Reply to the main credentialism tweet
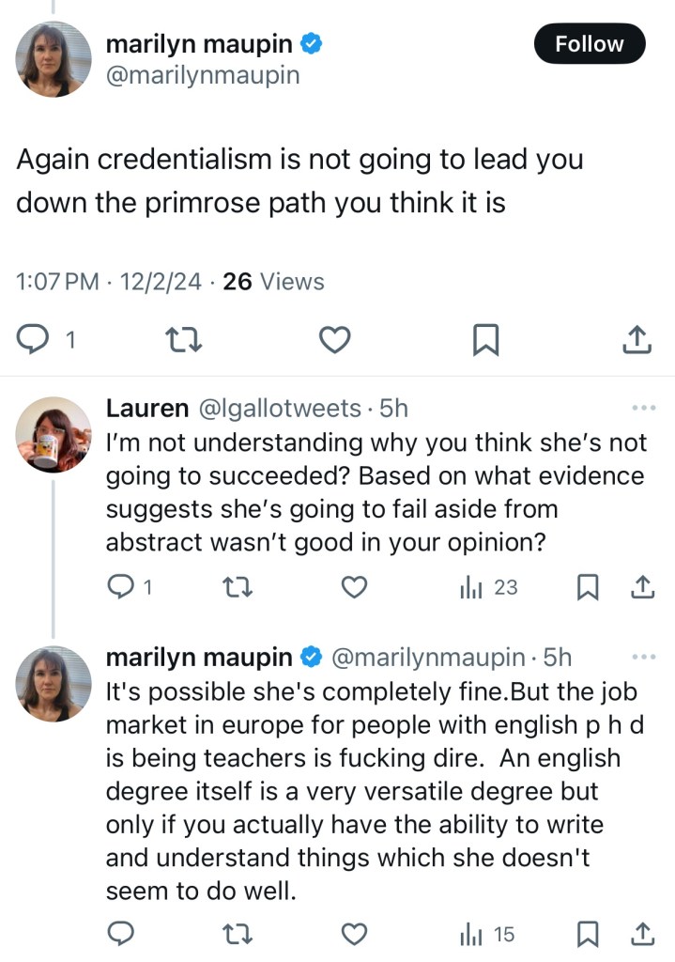This screenshot has width=675, height=962. click(x=35, y=339)
